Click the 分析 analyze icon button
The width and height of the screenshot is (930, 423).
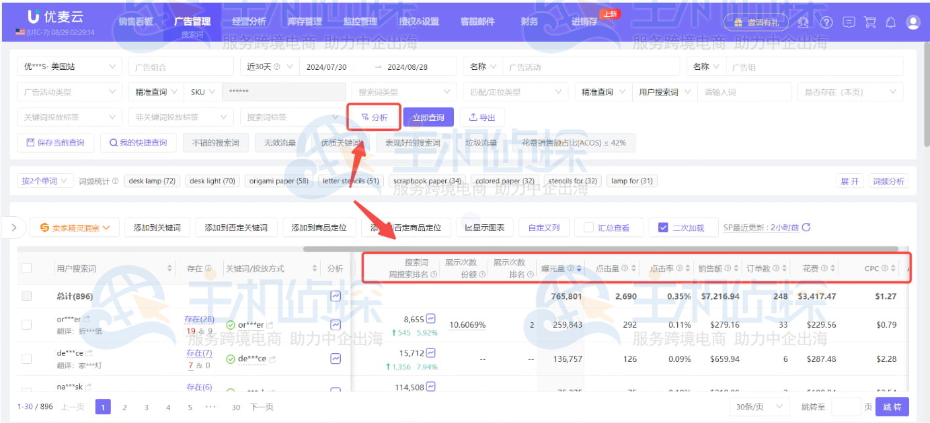coord(377,117)
